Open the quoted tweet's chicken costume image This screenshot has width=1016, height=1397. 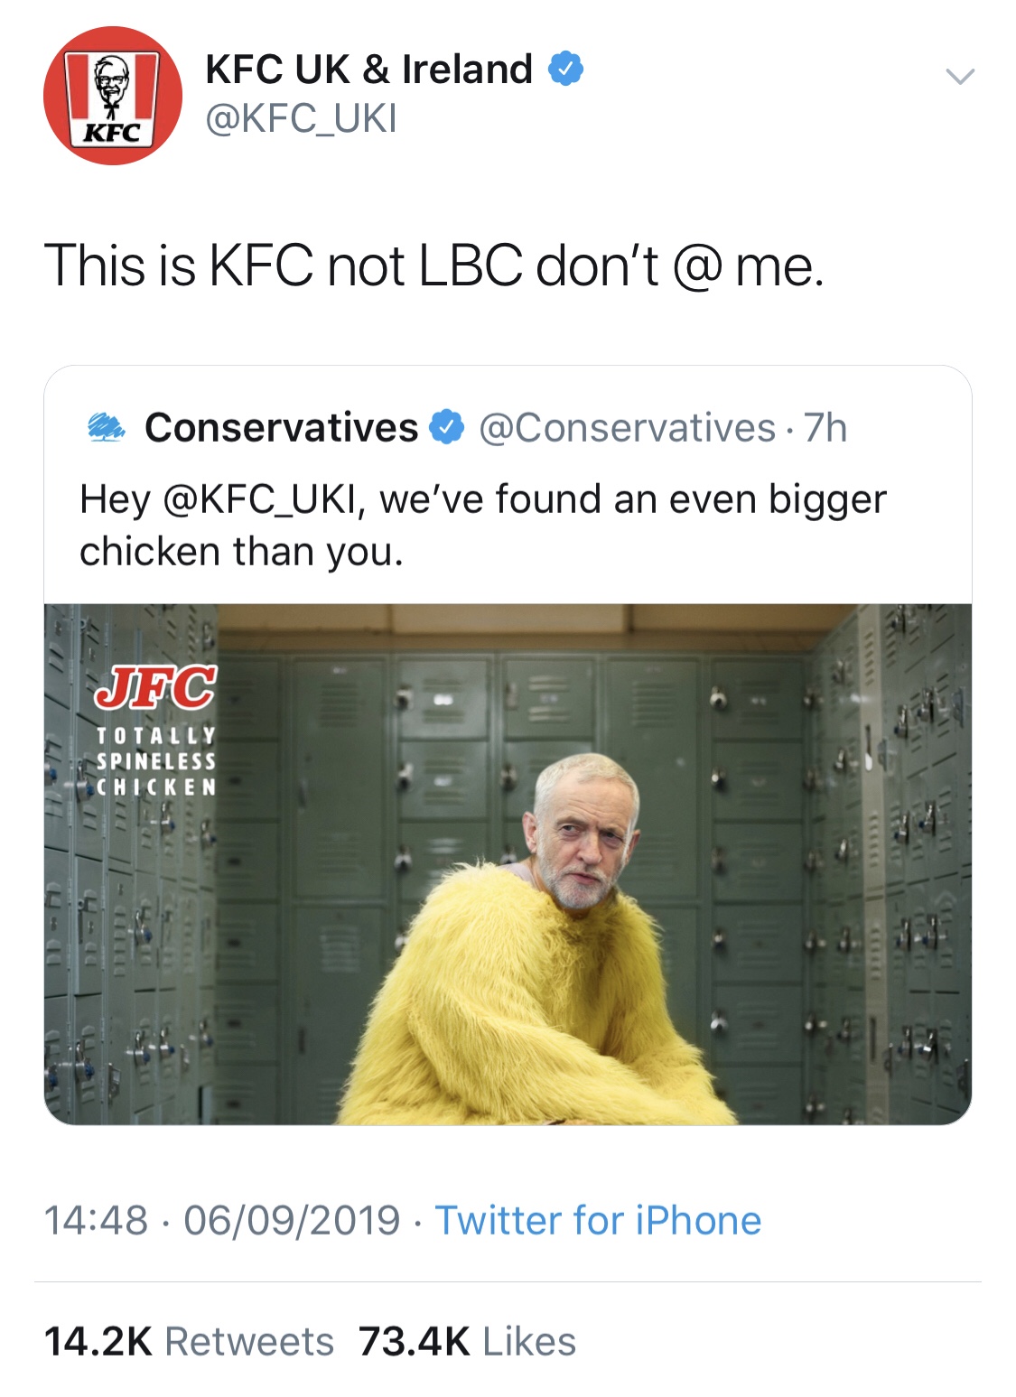pos(508,864)
